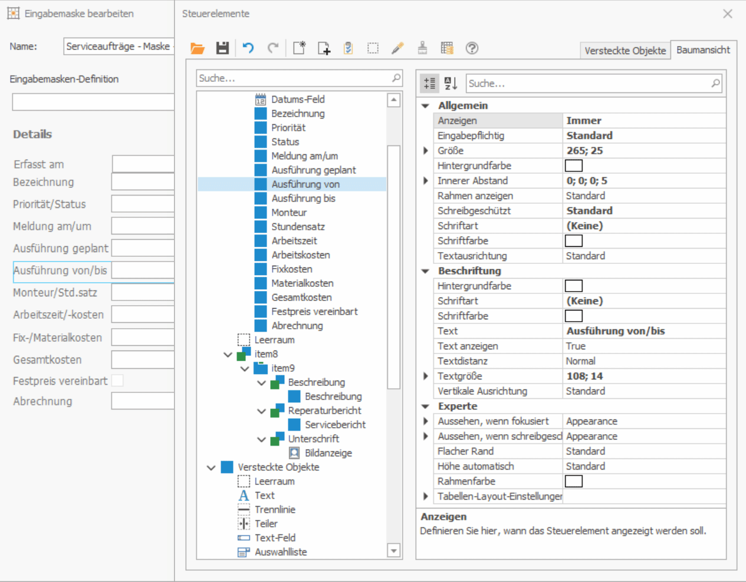Image resolution: width=746 pixels, height=582 pixels.
Task: Open a file with the orange folder icon
Action: point(198,48)
